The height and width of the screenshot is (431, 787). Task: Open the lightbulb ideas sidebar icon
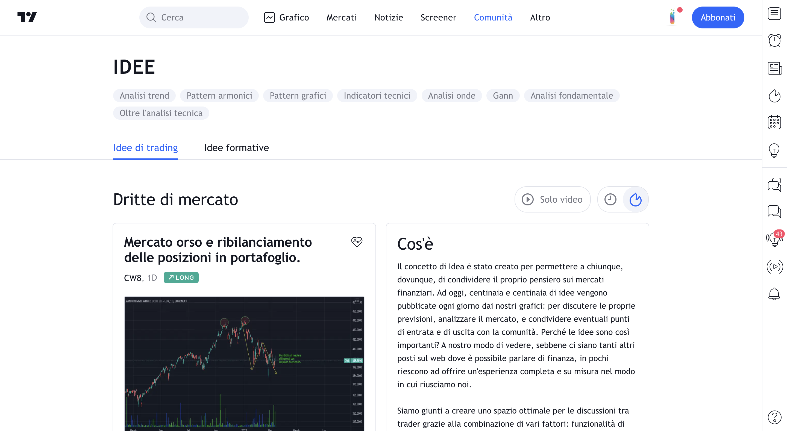pos(774,150)
